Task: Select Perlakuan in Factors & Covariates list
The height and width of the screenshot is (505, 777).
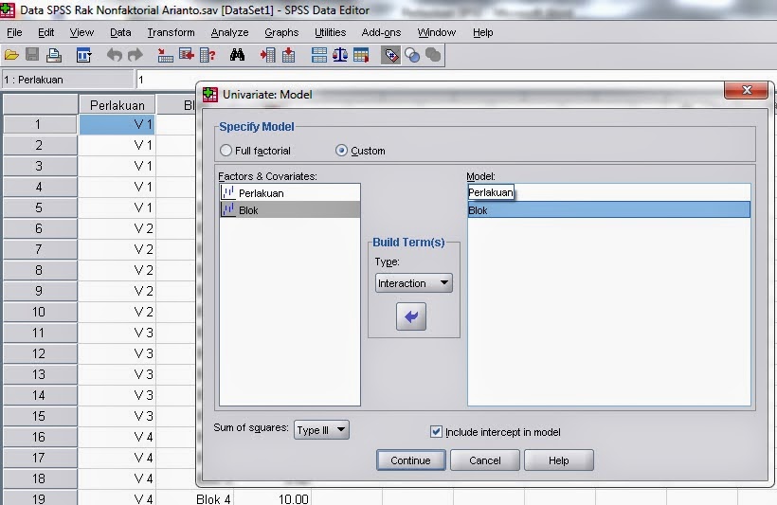Action: pos(290,192)
